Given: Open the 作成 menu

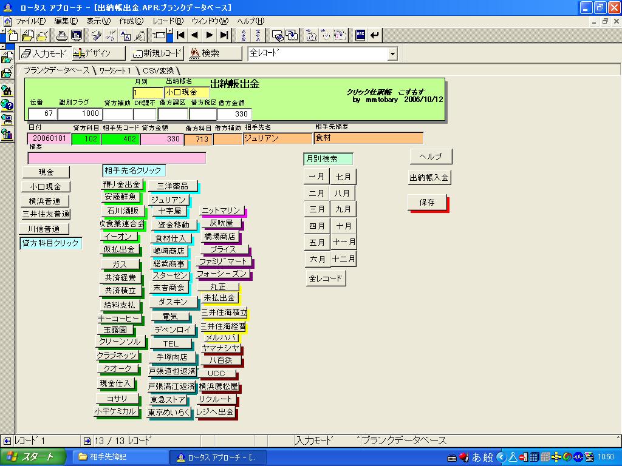Looking at the screenshot, I should pos(131,21).
